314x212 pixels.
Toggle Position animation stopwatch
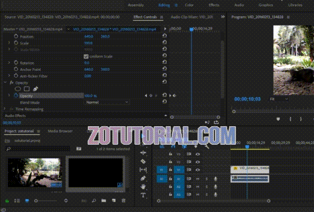pos(16,36)
